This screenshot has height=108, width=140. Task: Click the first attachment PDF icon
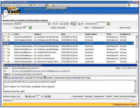coord(6,78)
